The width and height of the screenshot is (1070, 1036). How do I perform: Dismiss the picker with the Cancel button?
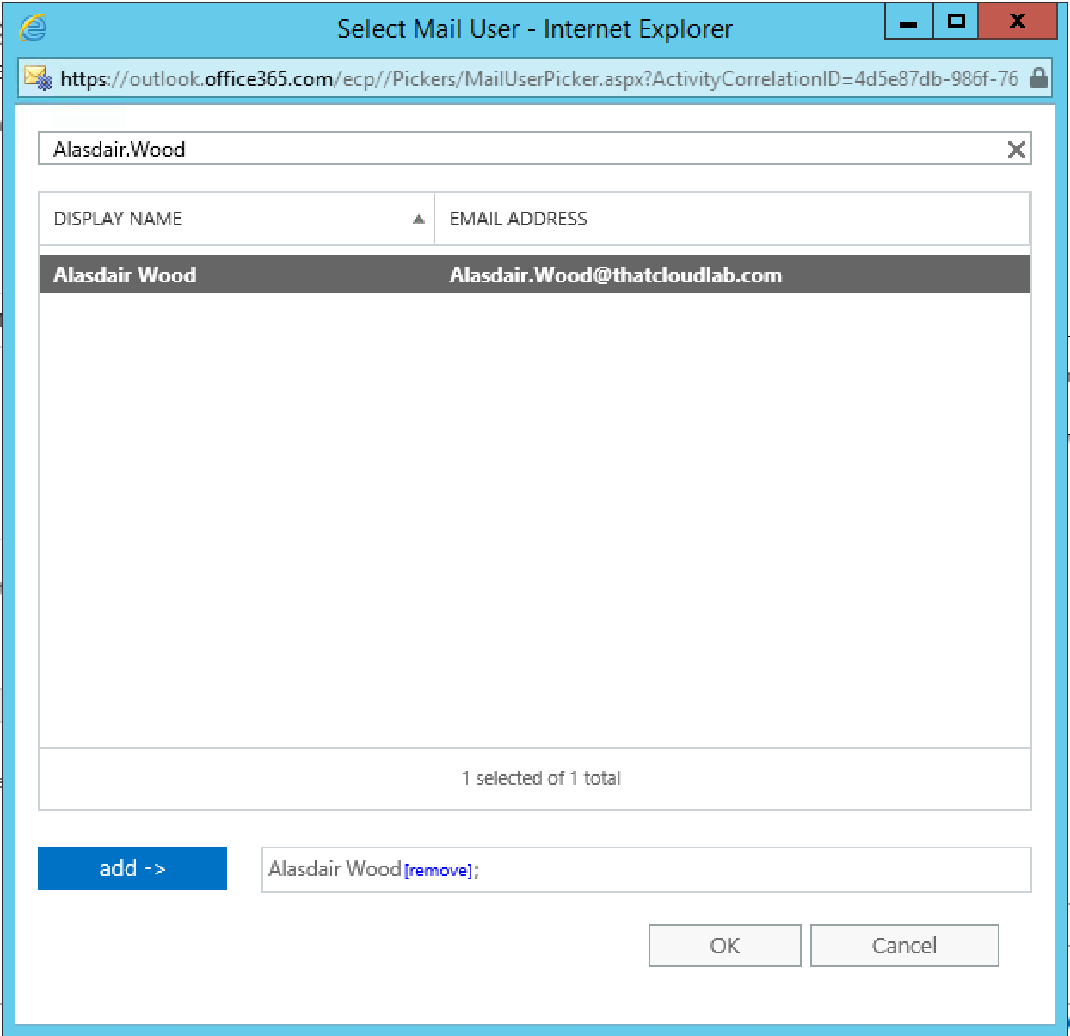[x=904, y=946]
